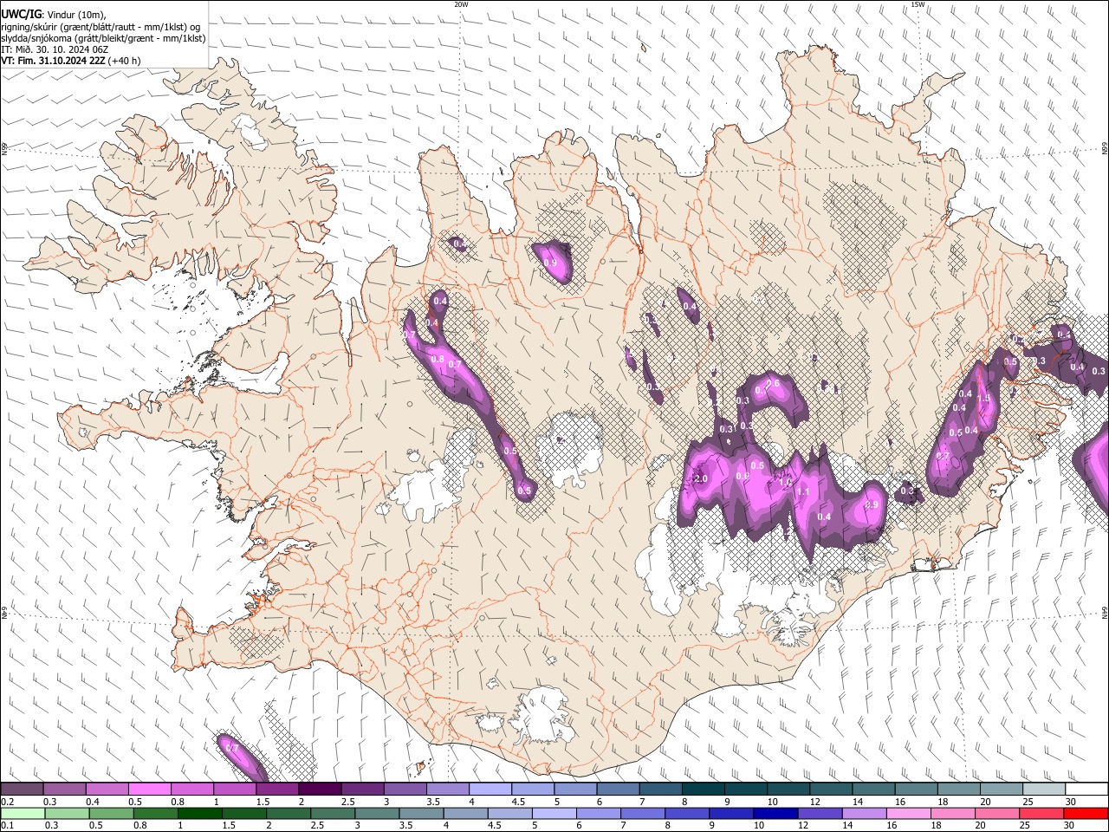Click the 'slydda/snjókoma' legend description line
Screen dimensions: 1109x832
point(103,38)
